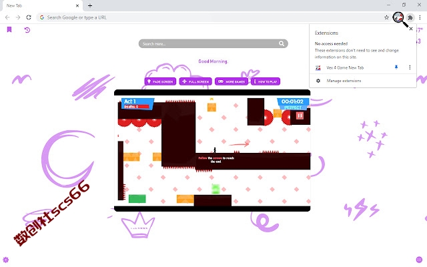Viewport: 427px width, 267px height.
Task: Click the No access needed heading
Action: [331, 43]
